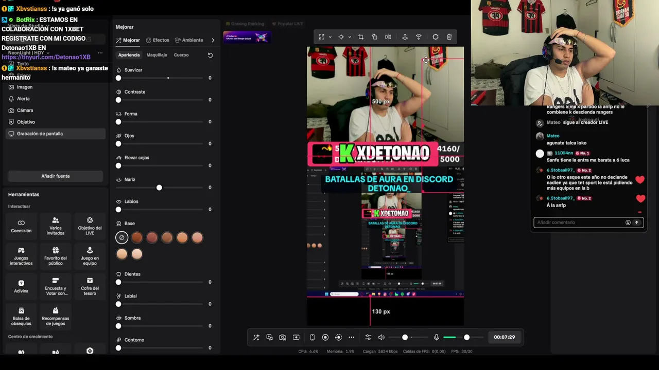Select the crop tool in the source toolbar
Viewport: 659px width, 370px height.
click(x=360, y=37)
